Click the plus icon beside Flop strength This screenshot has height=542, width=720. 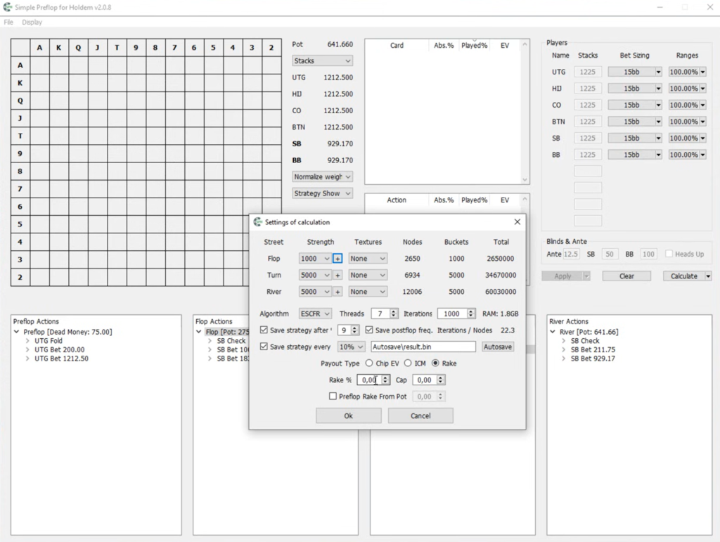coord(337,259)
